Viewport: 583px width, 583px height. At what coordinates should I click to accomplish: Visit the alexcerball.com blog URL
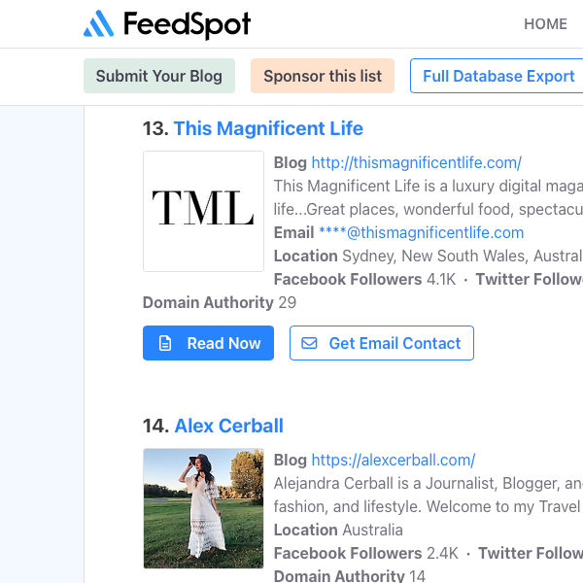coord(393,461)
